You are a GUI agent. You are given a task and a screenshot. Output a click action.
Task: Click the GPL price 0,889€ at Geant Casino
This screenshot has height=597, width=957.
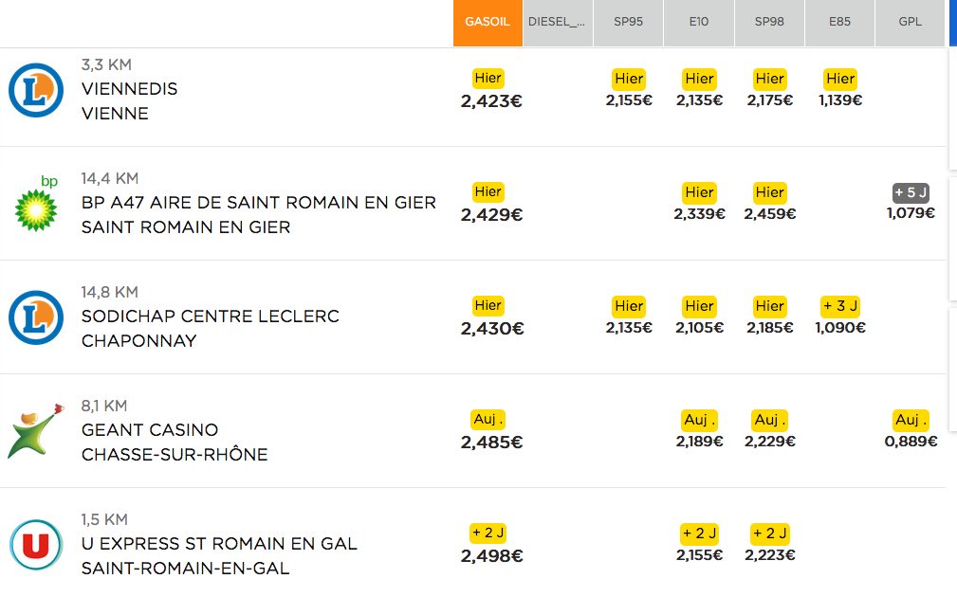(911, 442)
